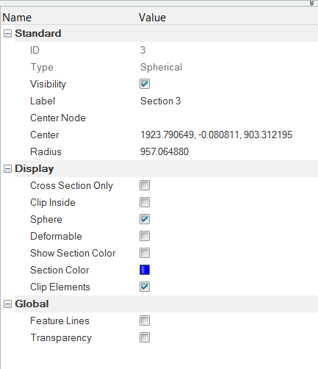Uncheck the Sphere checkbox
318x369 pixels.
pos(145,219)
